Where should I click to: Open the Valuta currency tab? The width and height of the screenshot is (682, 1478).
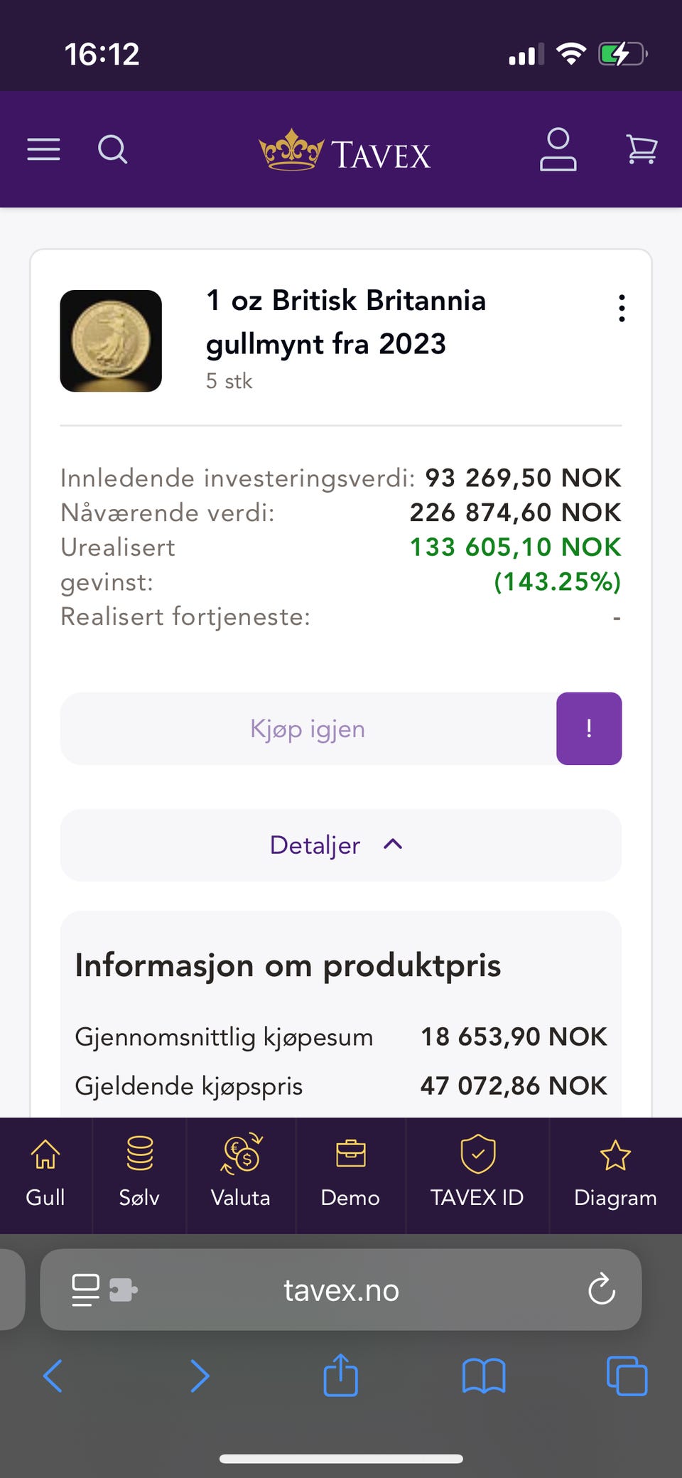(x=241, y=1175)
